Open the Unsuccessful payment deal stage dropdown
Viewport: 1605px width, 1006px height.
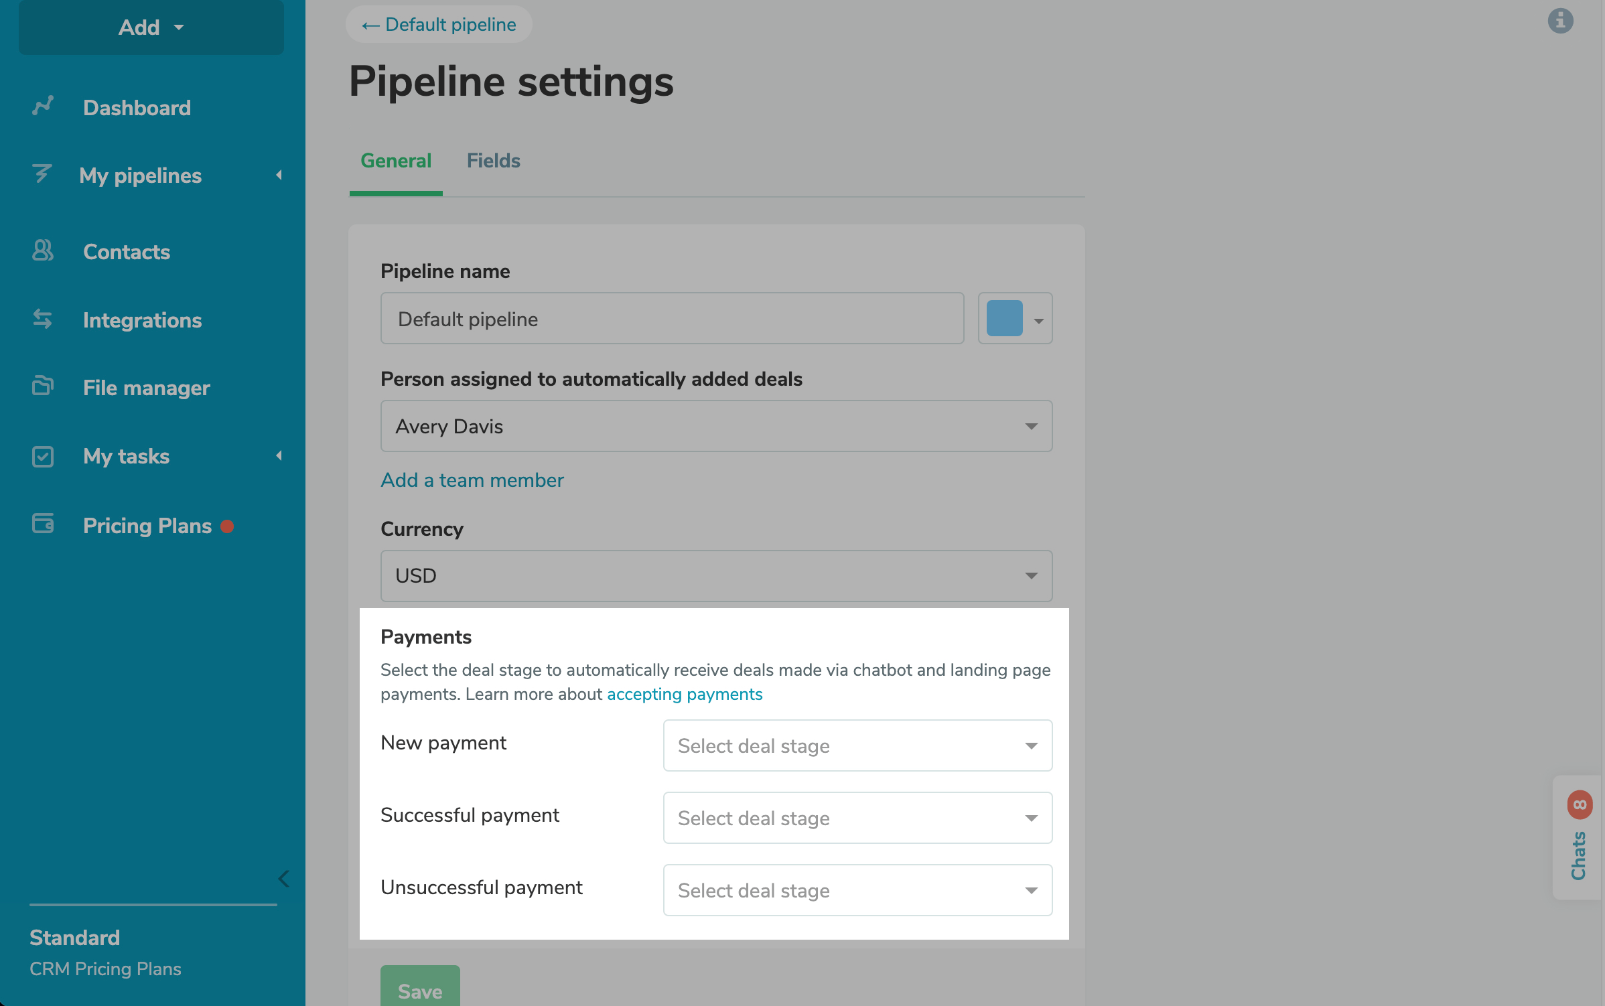click(x=857, y=890)
